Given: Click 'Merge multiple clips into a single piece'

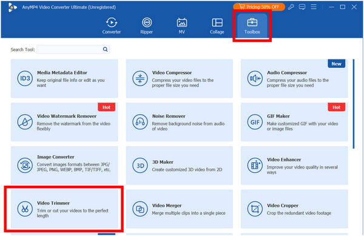Looking at the screenshot, I should (x=189, y=213).
